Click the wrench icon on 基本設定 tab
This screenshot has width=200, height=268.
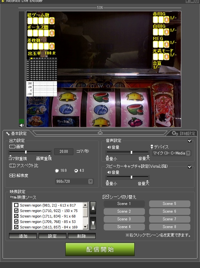pyautogui.click(x=8, y=134)
